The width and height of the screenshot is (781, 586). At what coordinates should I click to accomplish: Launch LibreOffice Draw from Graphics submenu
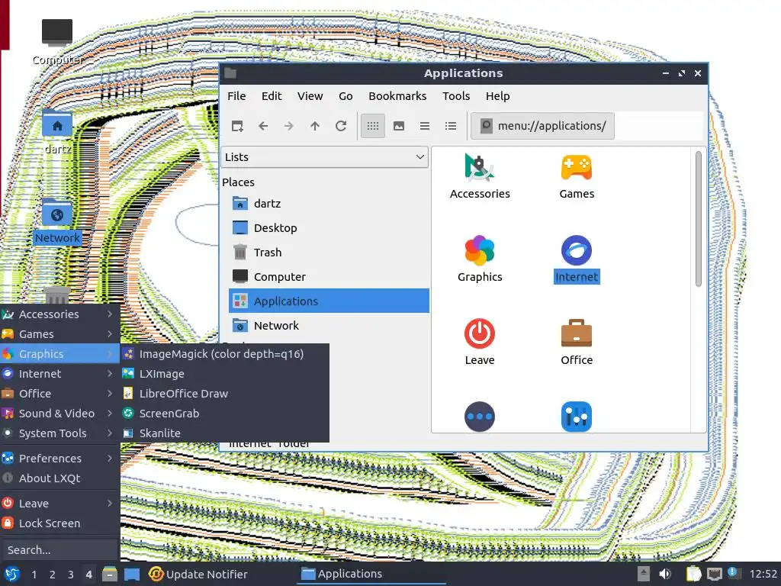[x=225, y=394]
